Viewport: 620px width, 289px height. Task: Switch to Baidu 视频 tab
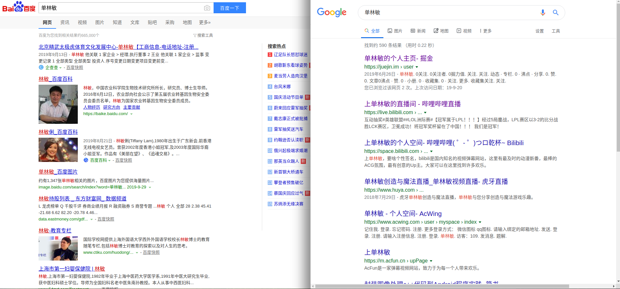click(x=82, y=22)
